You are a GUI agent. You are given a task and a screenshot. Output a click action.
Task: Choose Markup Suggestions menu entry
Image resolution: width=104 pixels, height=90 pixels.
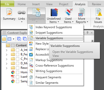point(55,60)
